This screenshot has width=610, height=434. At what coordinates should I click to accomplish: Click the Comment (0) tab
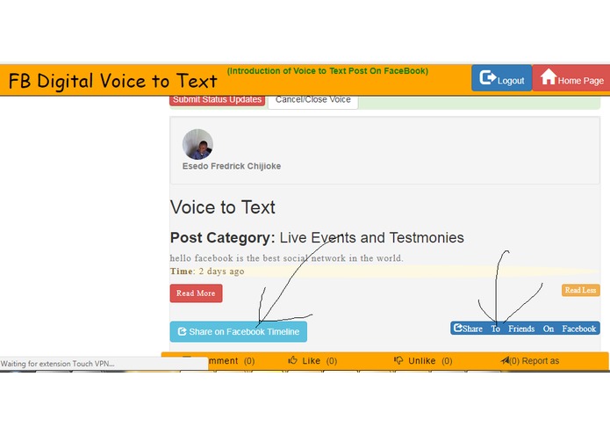pos(218,361)
